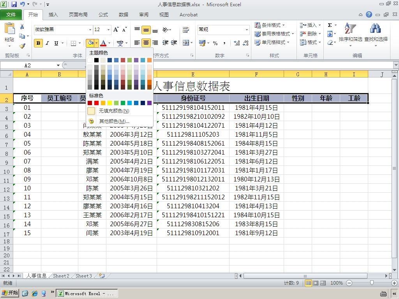The image size is (399, 299).
Task: Click the Undo arrow in quick access toolbar
Action: (x=22, y=4)
